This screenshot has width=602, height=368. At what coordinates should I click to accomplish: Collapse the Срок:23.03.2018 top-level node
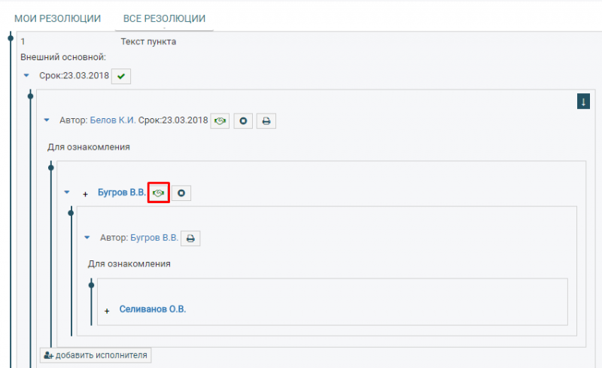(x=26, y=76)
